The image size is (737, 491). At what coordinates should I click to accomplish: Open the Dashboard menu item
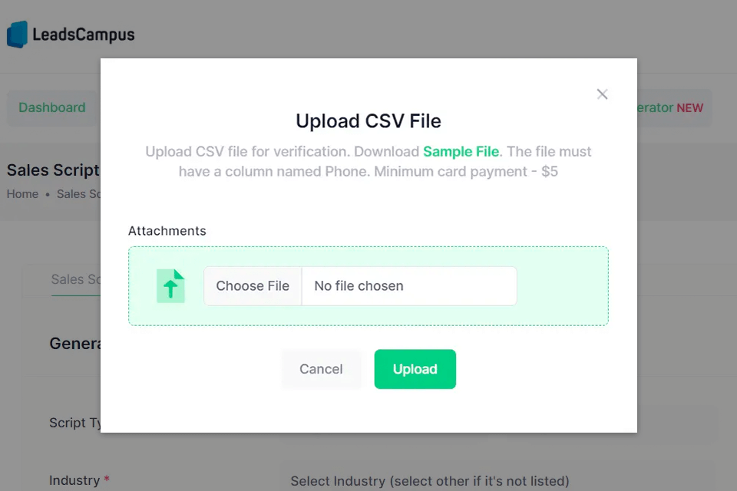pyautogui.click(x=52, y=107)
